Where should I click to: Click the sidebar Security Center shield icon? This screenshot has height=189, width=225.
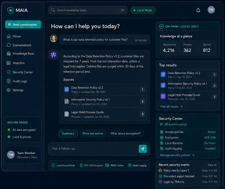point(9,72)
